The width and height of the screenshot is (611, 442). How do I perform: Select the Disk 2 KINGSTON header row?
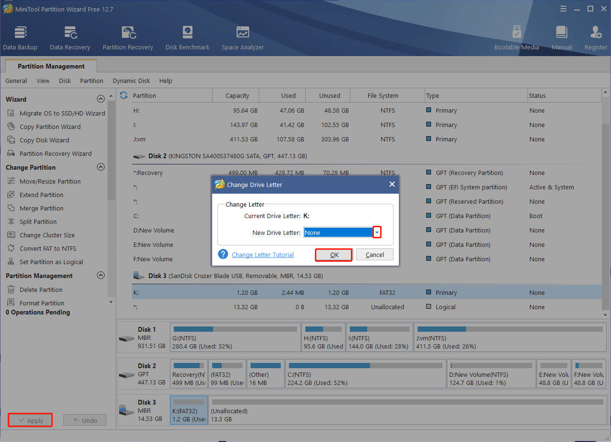(367, 156)
